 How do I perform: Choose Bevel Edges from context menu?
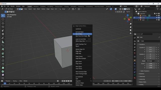[82, 34]
